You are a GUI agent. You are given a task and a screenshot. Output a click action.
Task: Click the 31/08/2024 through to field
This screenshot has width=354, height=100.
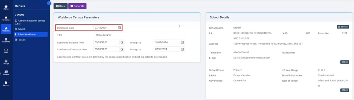167,42
